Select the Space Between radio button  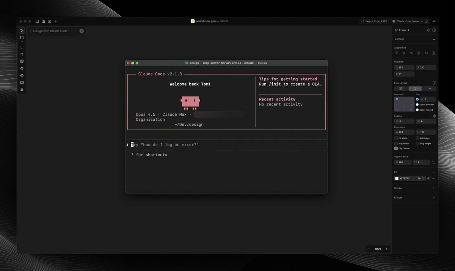tap(417, 105)
